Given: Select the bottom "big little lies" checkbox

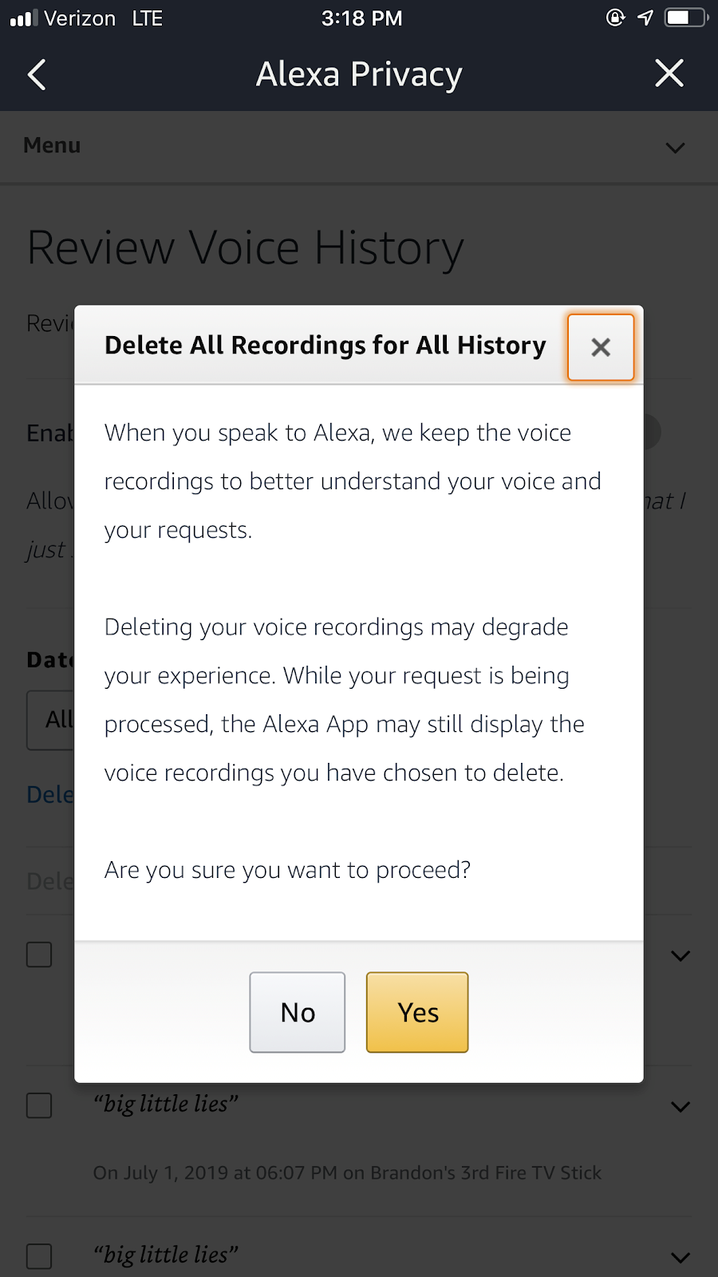Looking at the screenshot, I should pos(39,1256).
